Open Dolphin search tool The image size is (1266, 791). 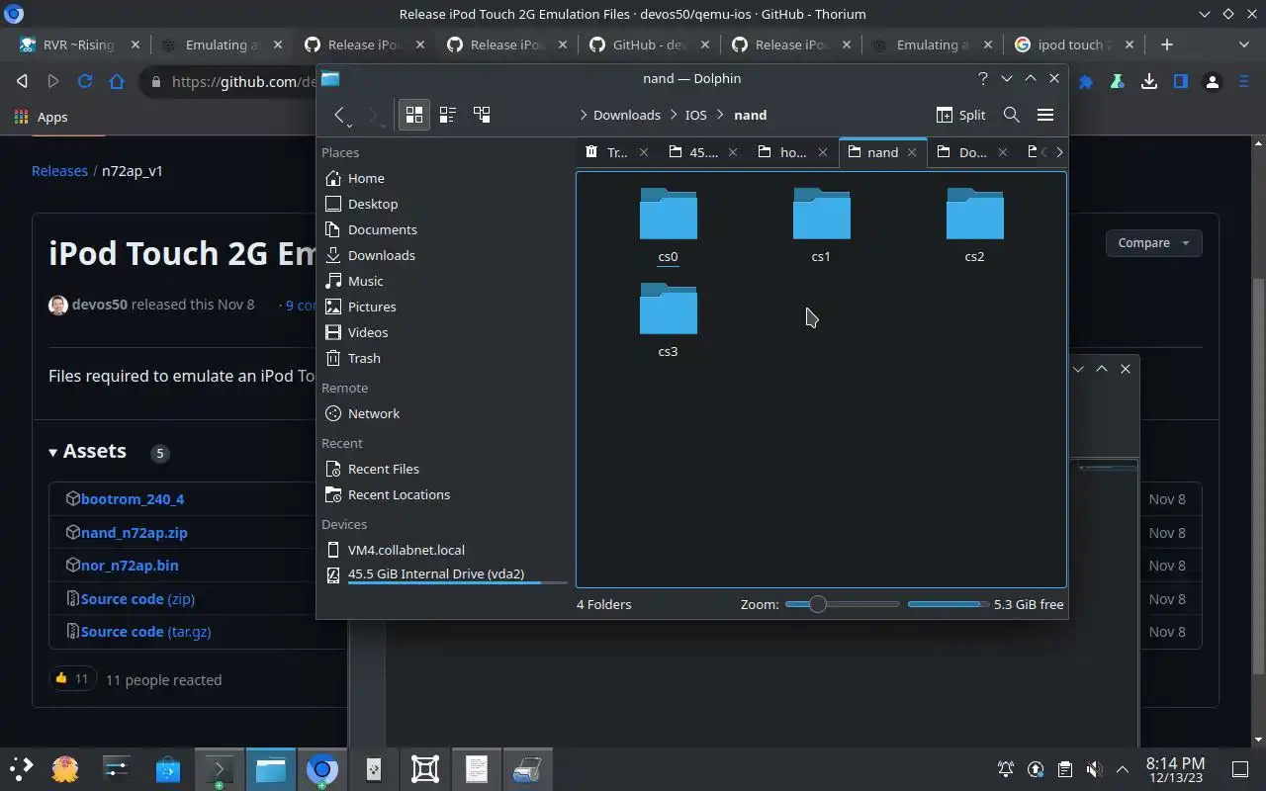coord(1012,115)
